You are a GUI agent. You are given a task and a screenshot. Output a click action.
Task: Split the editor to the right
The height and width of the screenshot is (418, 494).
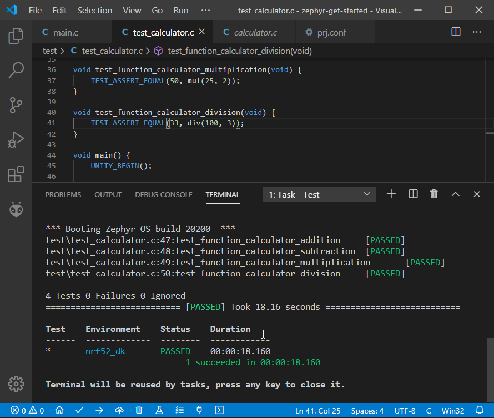click(456, 32)
